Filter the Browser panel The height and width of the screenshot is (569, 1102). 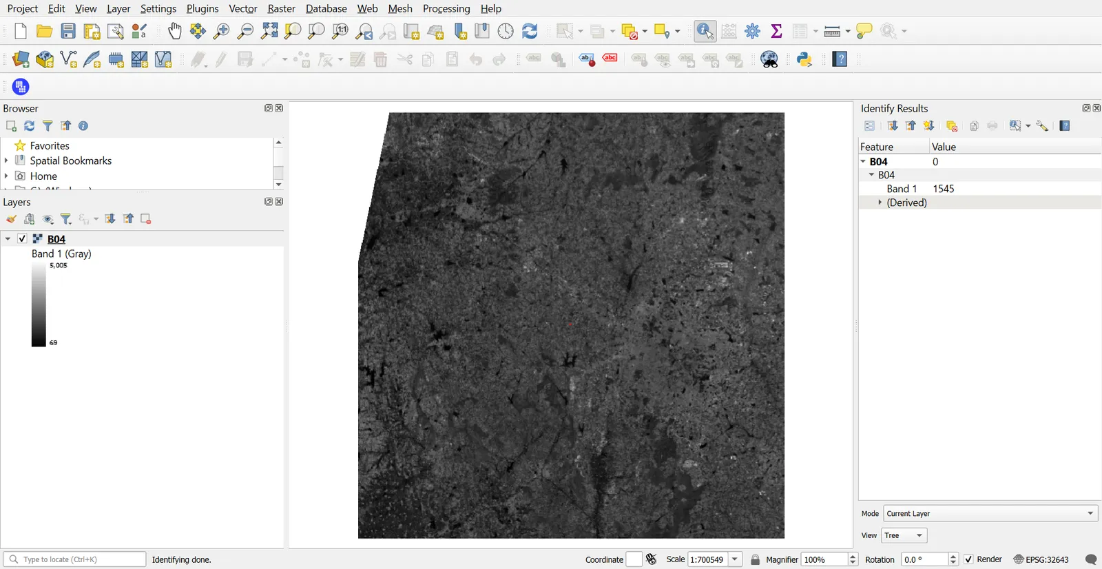[48, 126]
